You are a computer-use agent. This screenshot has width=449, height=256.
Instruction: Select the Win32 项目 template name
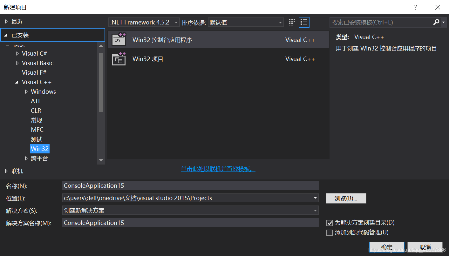pyautogui.click(x=148, y=59)
